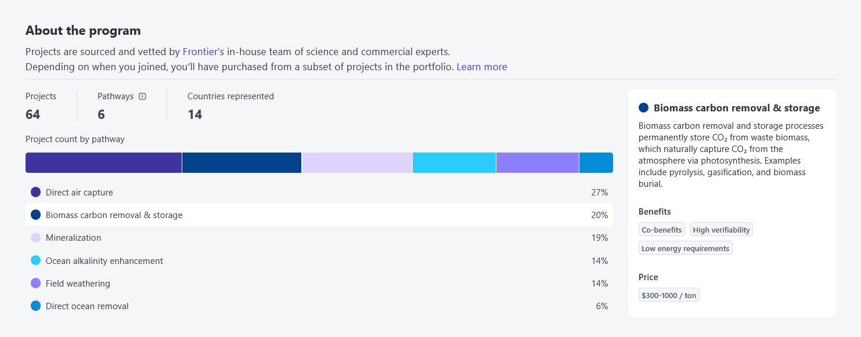
Task: Click the Co-benefits tag
Action: point(662,230)
